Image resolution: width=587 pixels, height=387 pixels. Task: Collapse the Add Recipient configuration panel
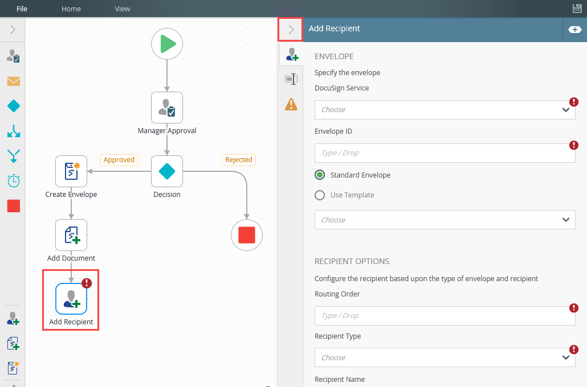(x=291, y=29)
